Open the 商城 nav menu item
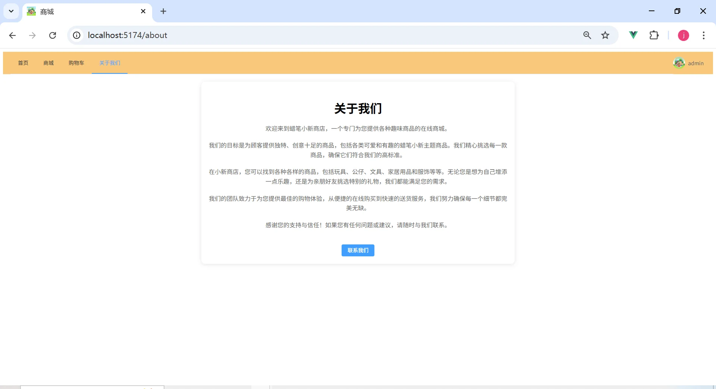This screenshot has height=389, width=716. (x=48, y=63)
